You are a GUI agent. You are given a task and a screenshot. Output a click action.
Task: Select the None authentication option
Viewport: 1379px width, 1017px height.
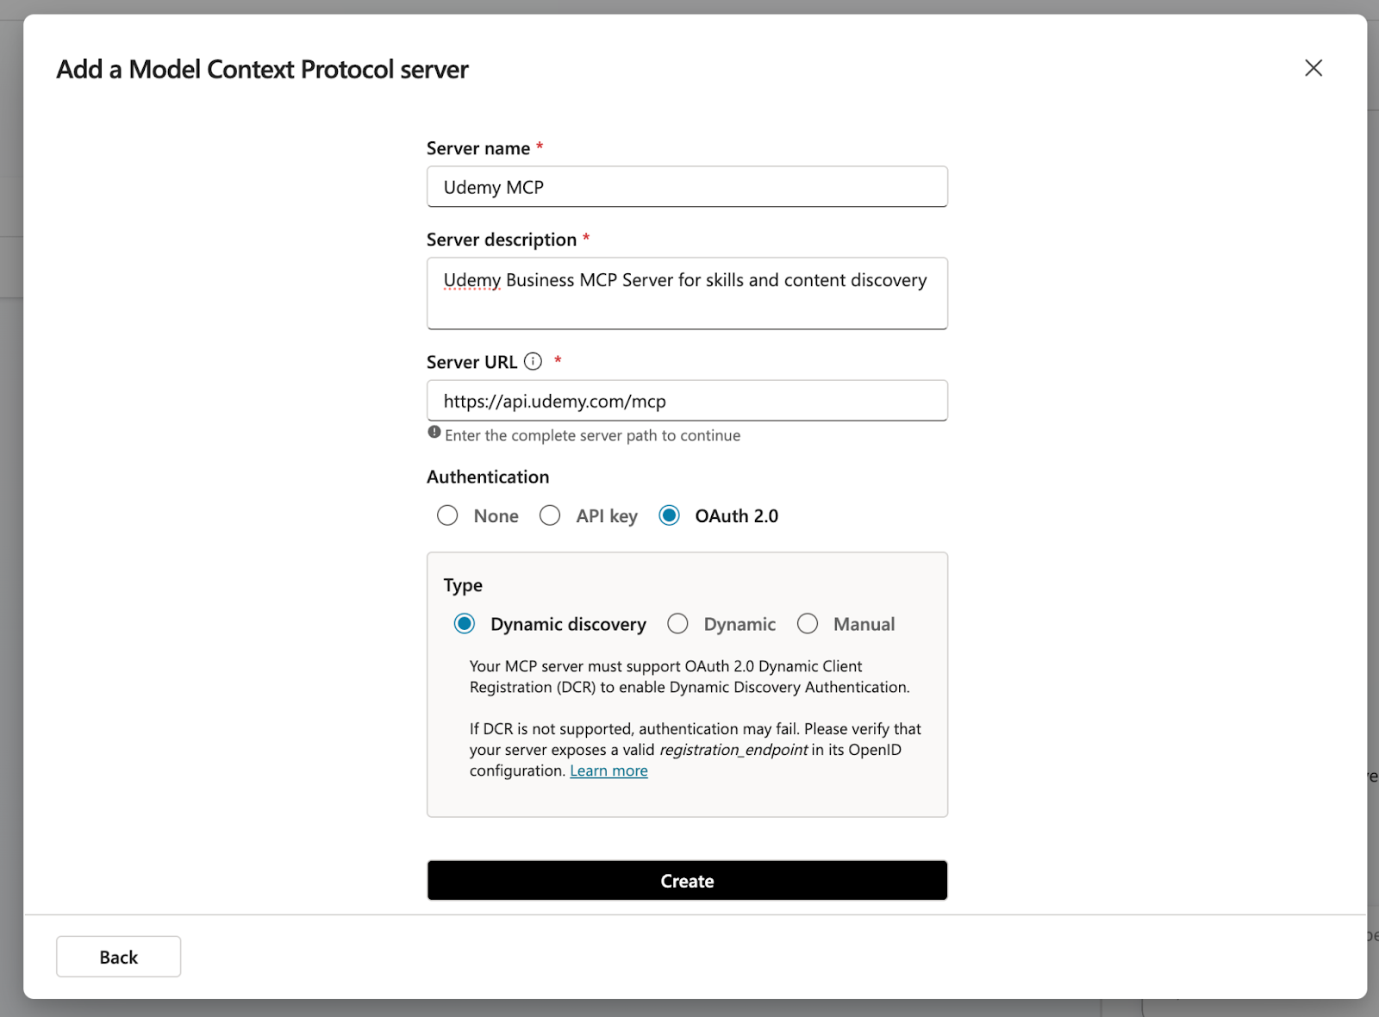447,515
